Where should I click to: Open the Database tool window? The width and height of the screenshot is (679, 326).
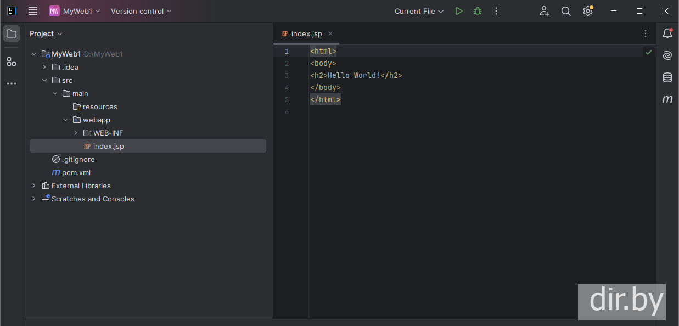(x=667, y=77)
